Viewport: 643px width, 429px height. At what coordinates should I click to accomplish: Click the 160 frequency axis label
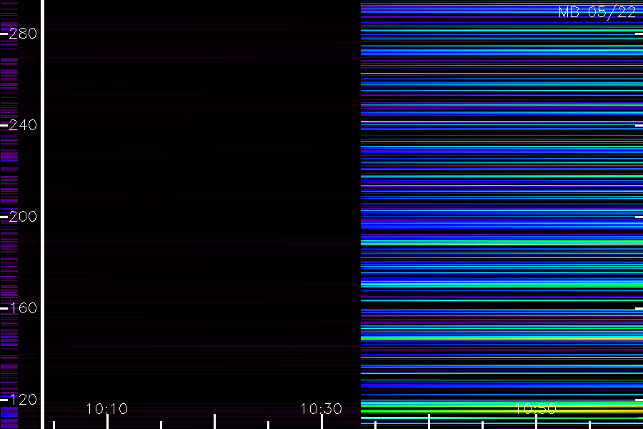(x=23, y=308)
